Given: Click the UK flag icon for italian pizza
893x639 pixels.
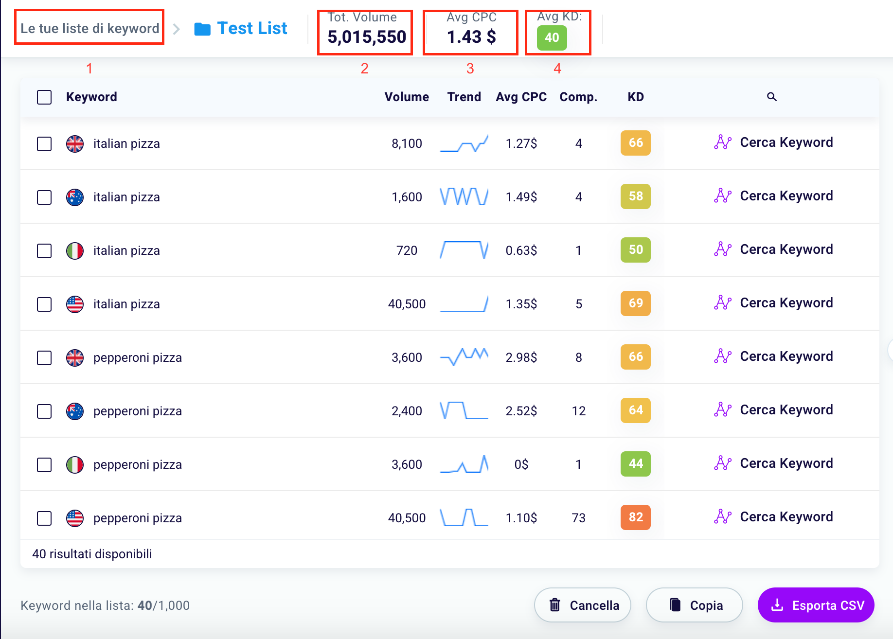Looking at the screenshot, I should [x=75, y=144].
